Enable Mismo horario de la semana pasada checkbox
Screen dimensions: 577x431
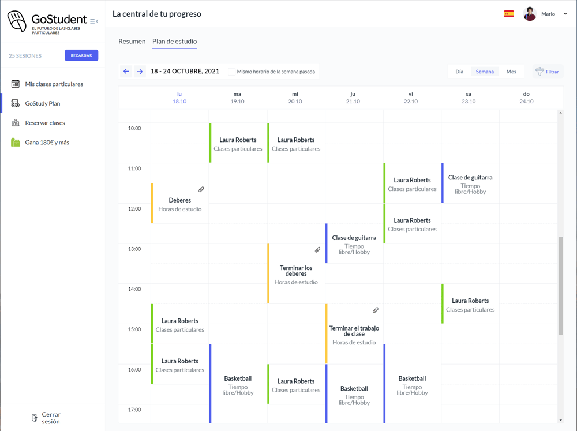coord(232,72)
